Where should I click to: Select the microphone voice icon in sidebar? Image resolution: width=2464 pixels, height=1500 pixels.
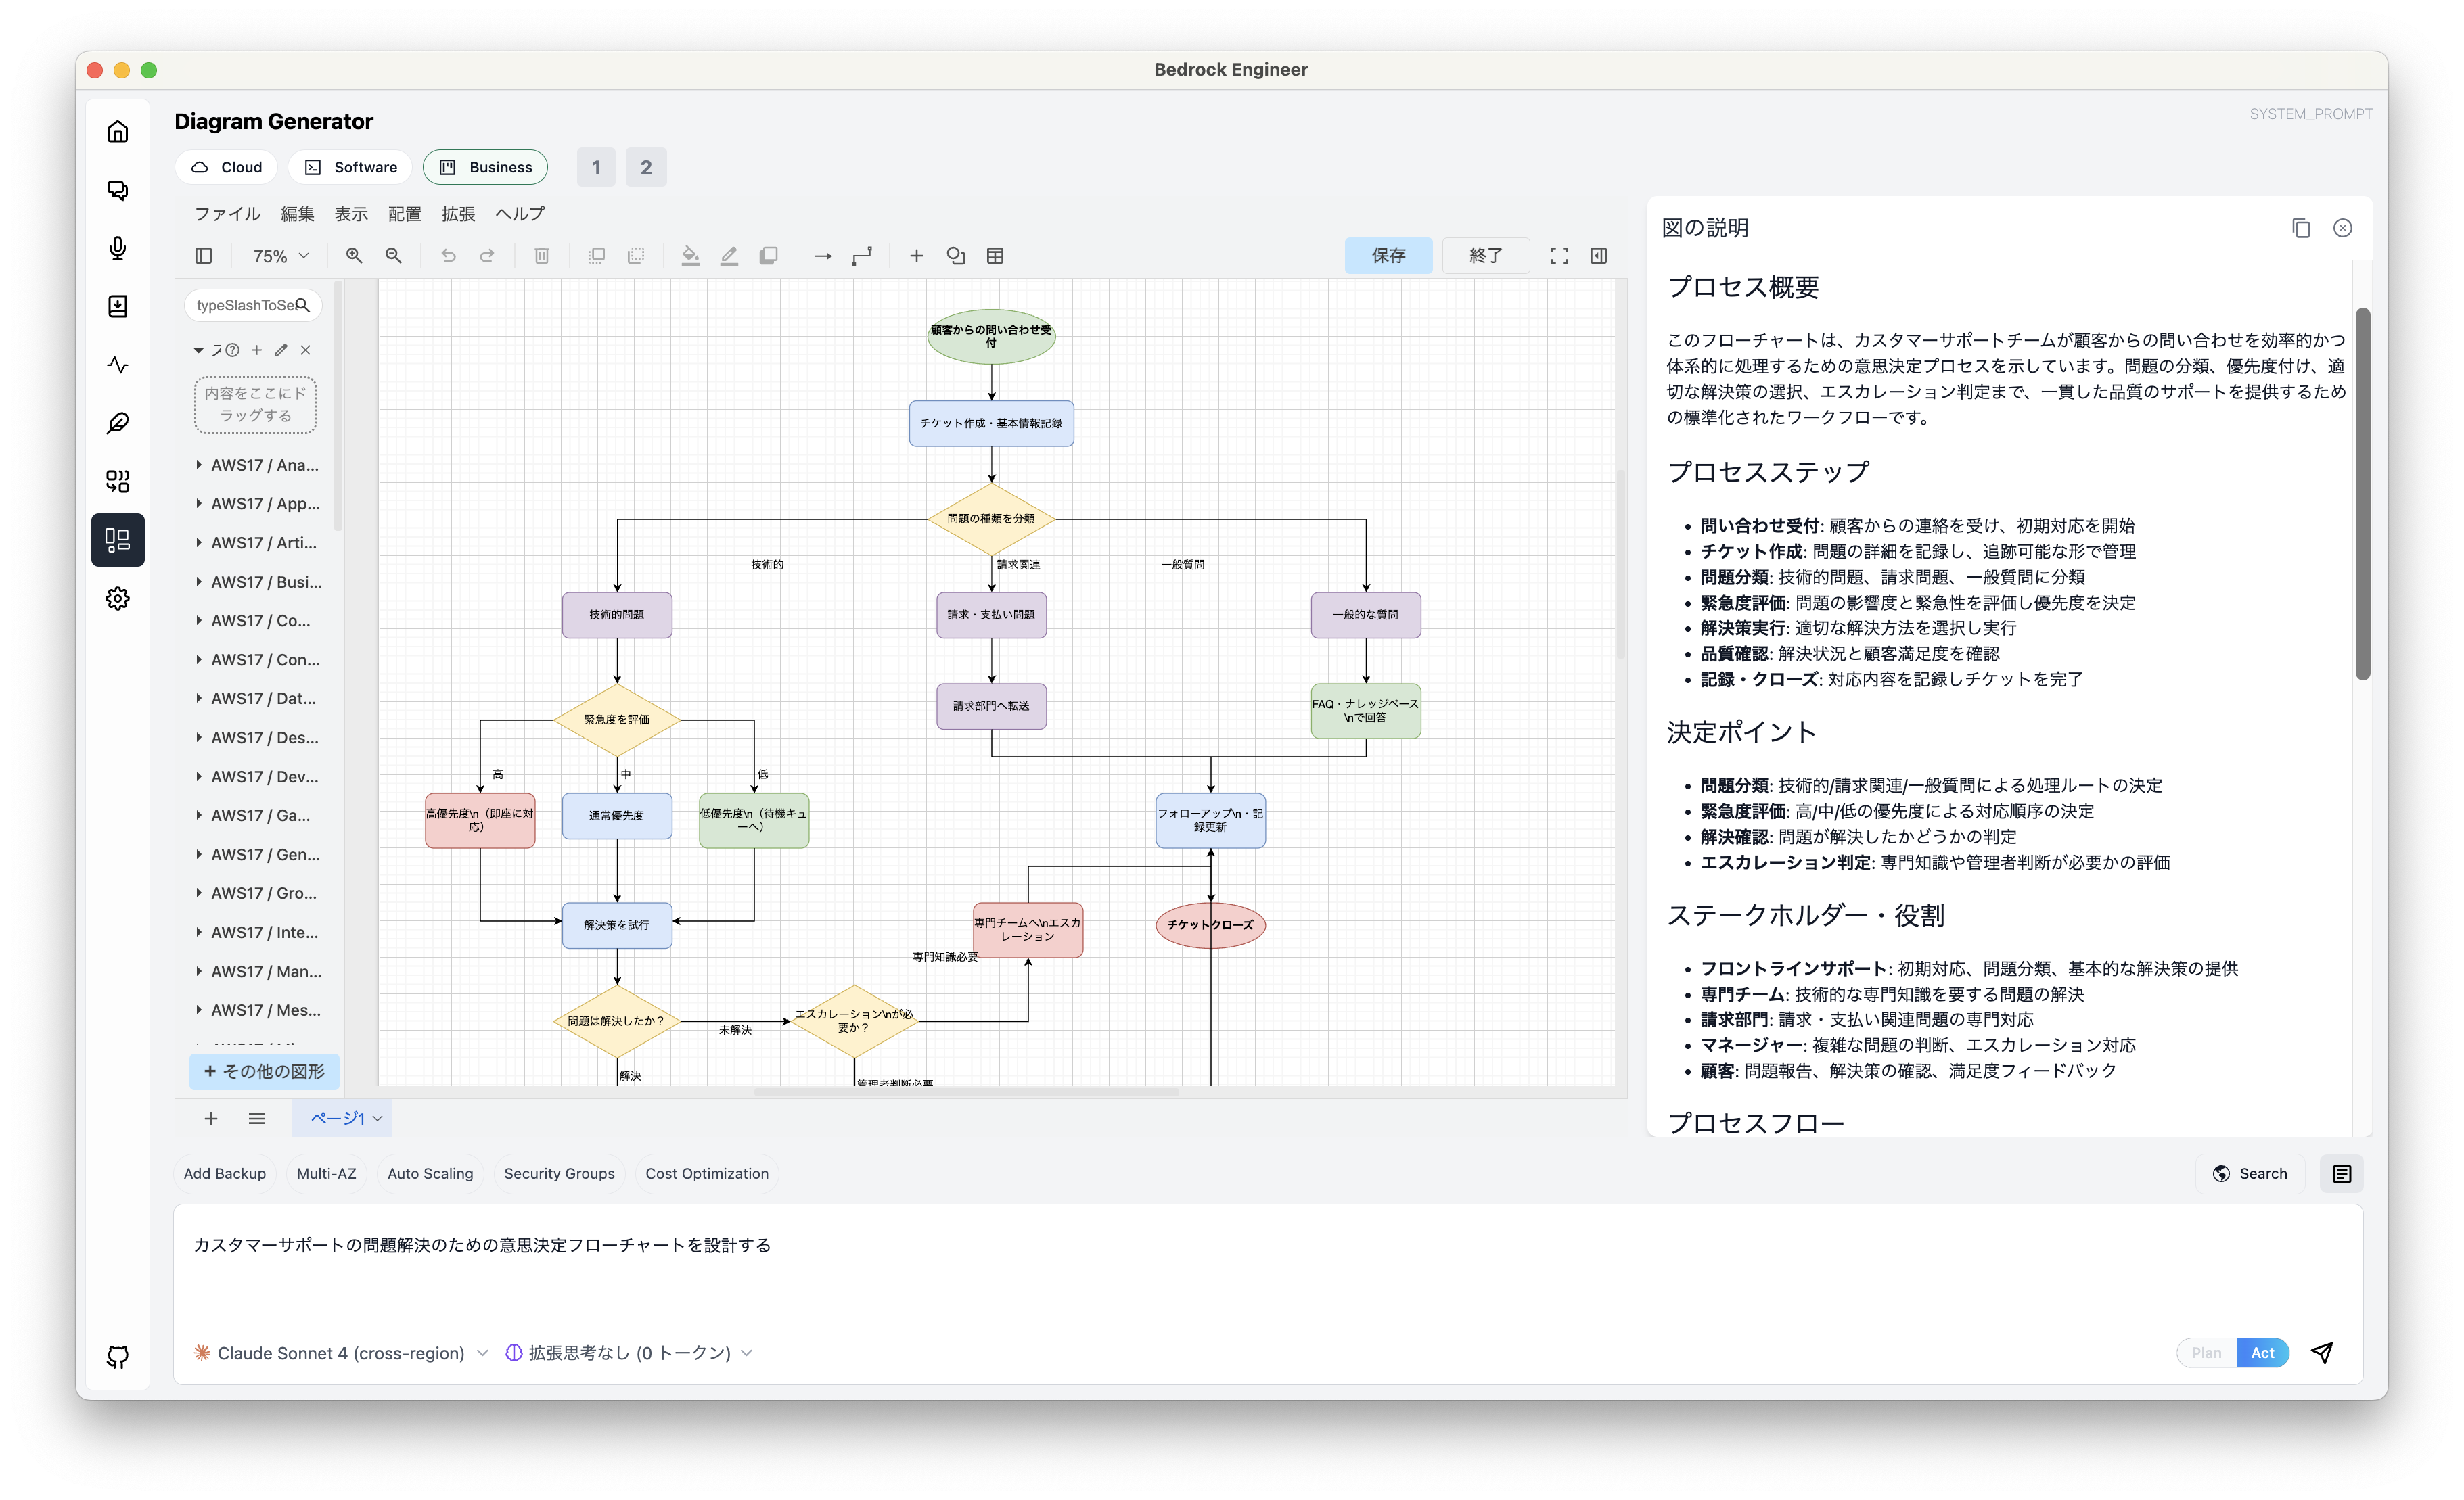point(118,248)
